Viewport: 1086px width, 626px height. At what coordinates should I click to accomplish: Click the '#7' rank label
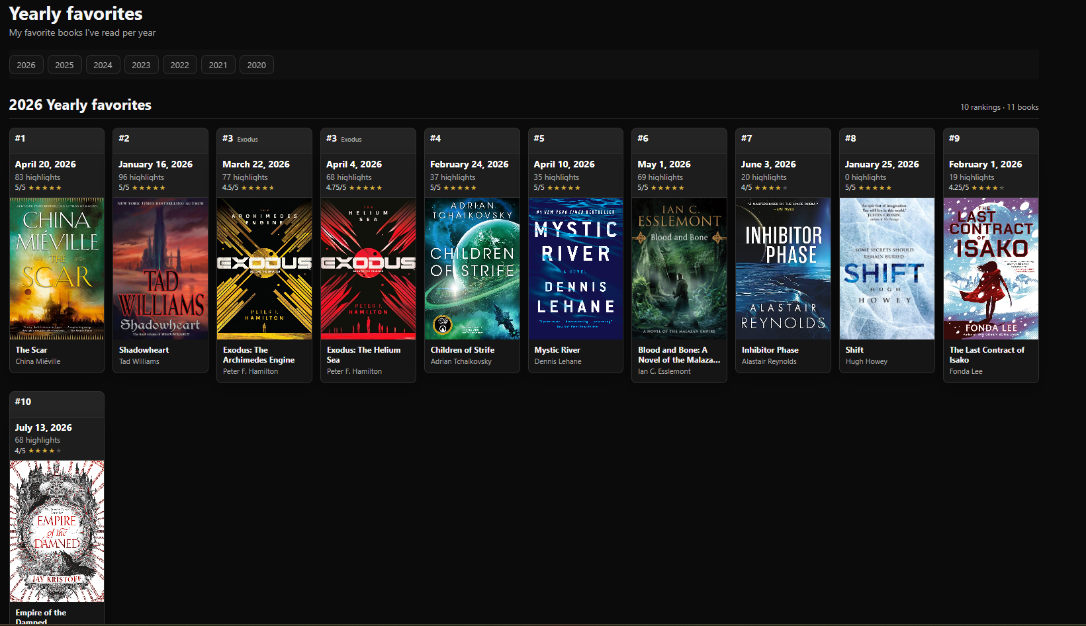(x=747, y=138)
